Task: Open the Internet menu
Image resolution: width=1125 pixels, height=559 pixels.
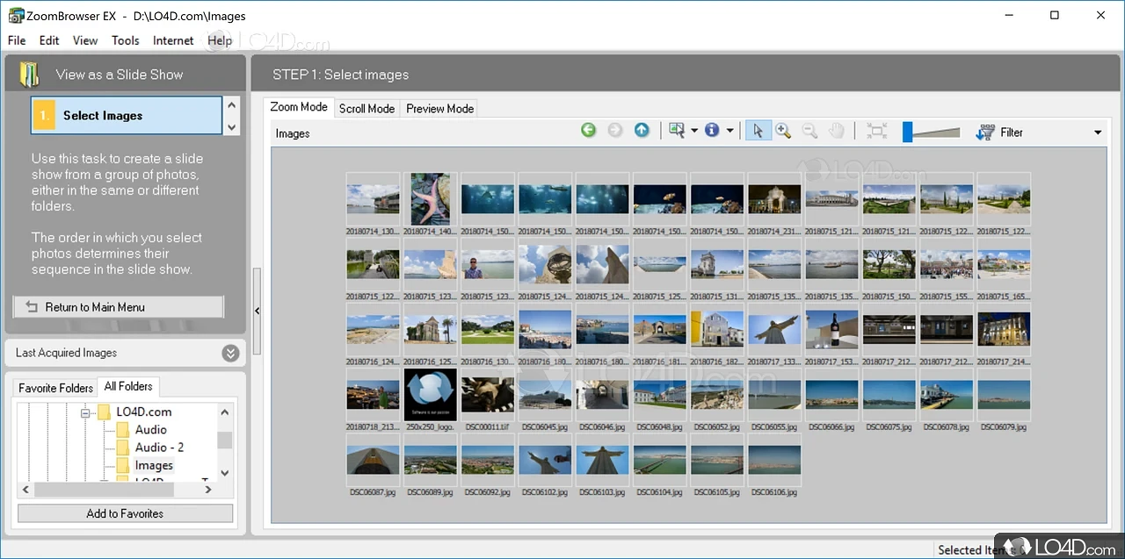Action: tap(173, 40)
